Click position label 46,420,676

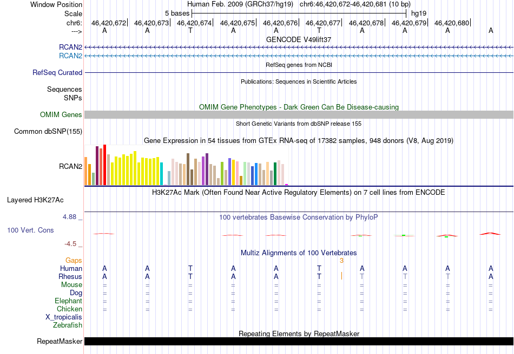[280, 23]
